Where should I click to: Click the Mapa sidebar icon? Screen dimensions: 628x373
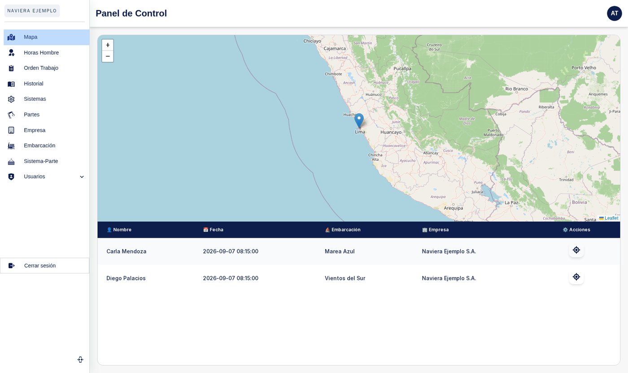tap(11, 37)
